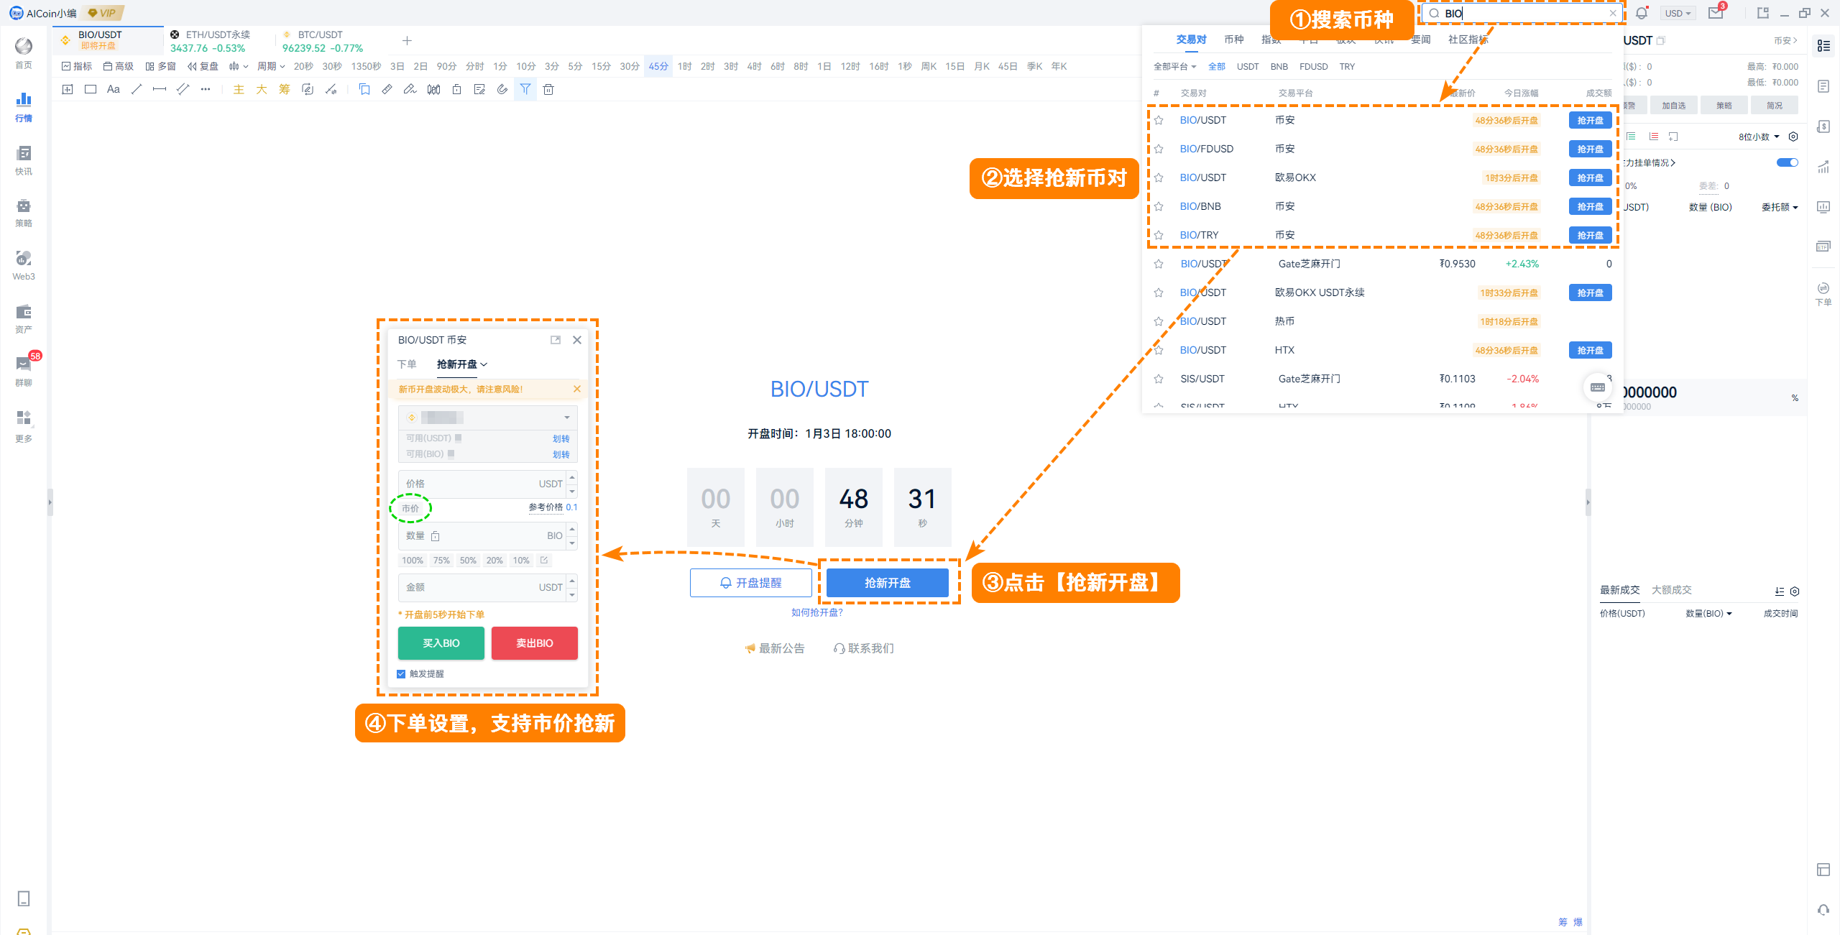Viewport: 1840px width, 935px height.
Task: Click the 金额 USDT amount field
Action: pyautogui.click(x=488, y=587)
